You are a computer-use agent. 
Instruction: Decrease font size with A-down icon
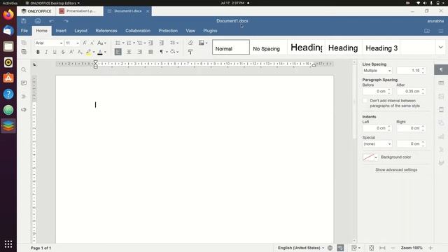click(x=92, y=43)
